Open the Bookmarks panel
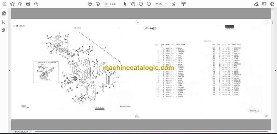The image size is (277, 134). pyautogui.click(x=4, y=22)
